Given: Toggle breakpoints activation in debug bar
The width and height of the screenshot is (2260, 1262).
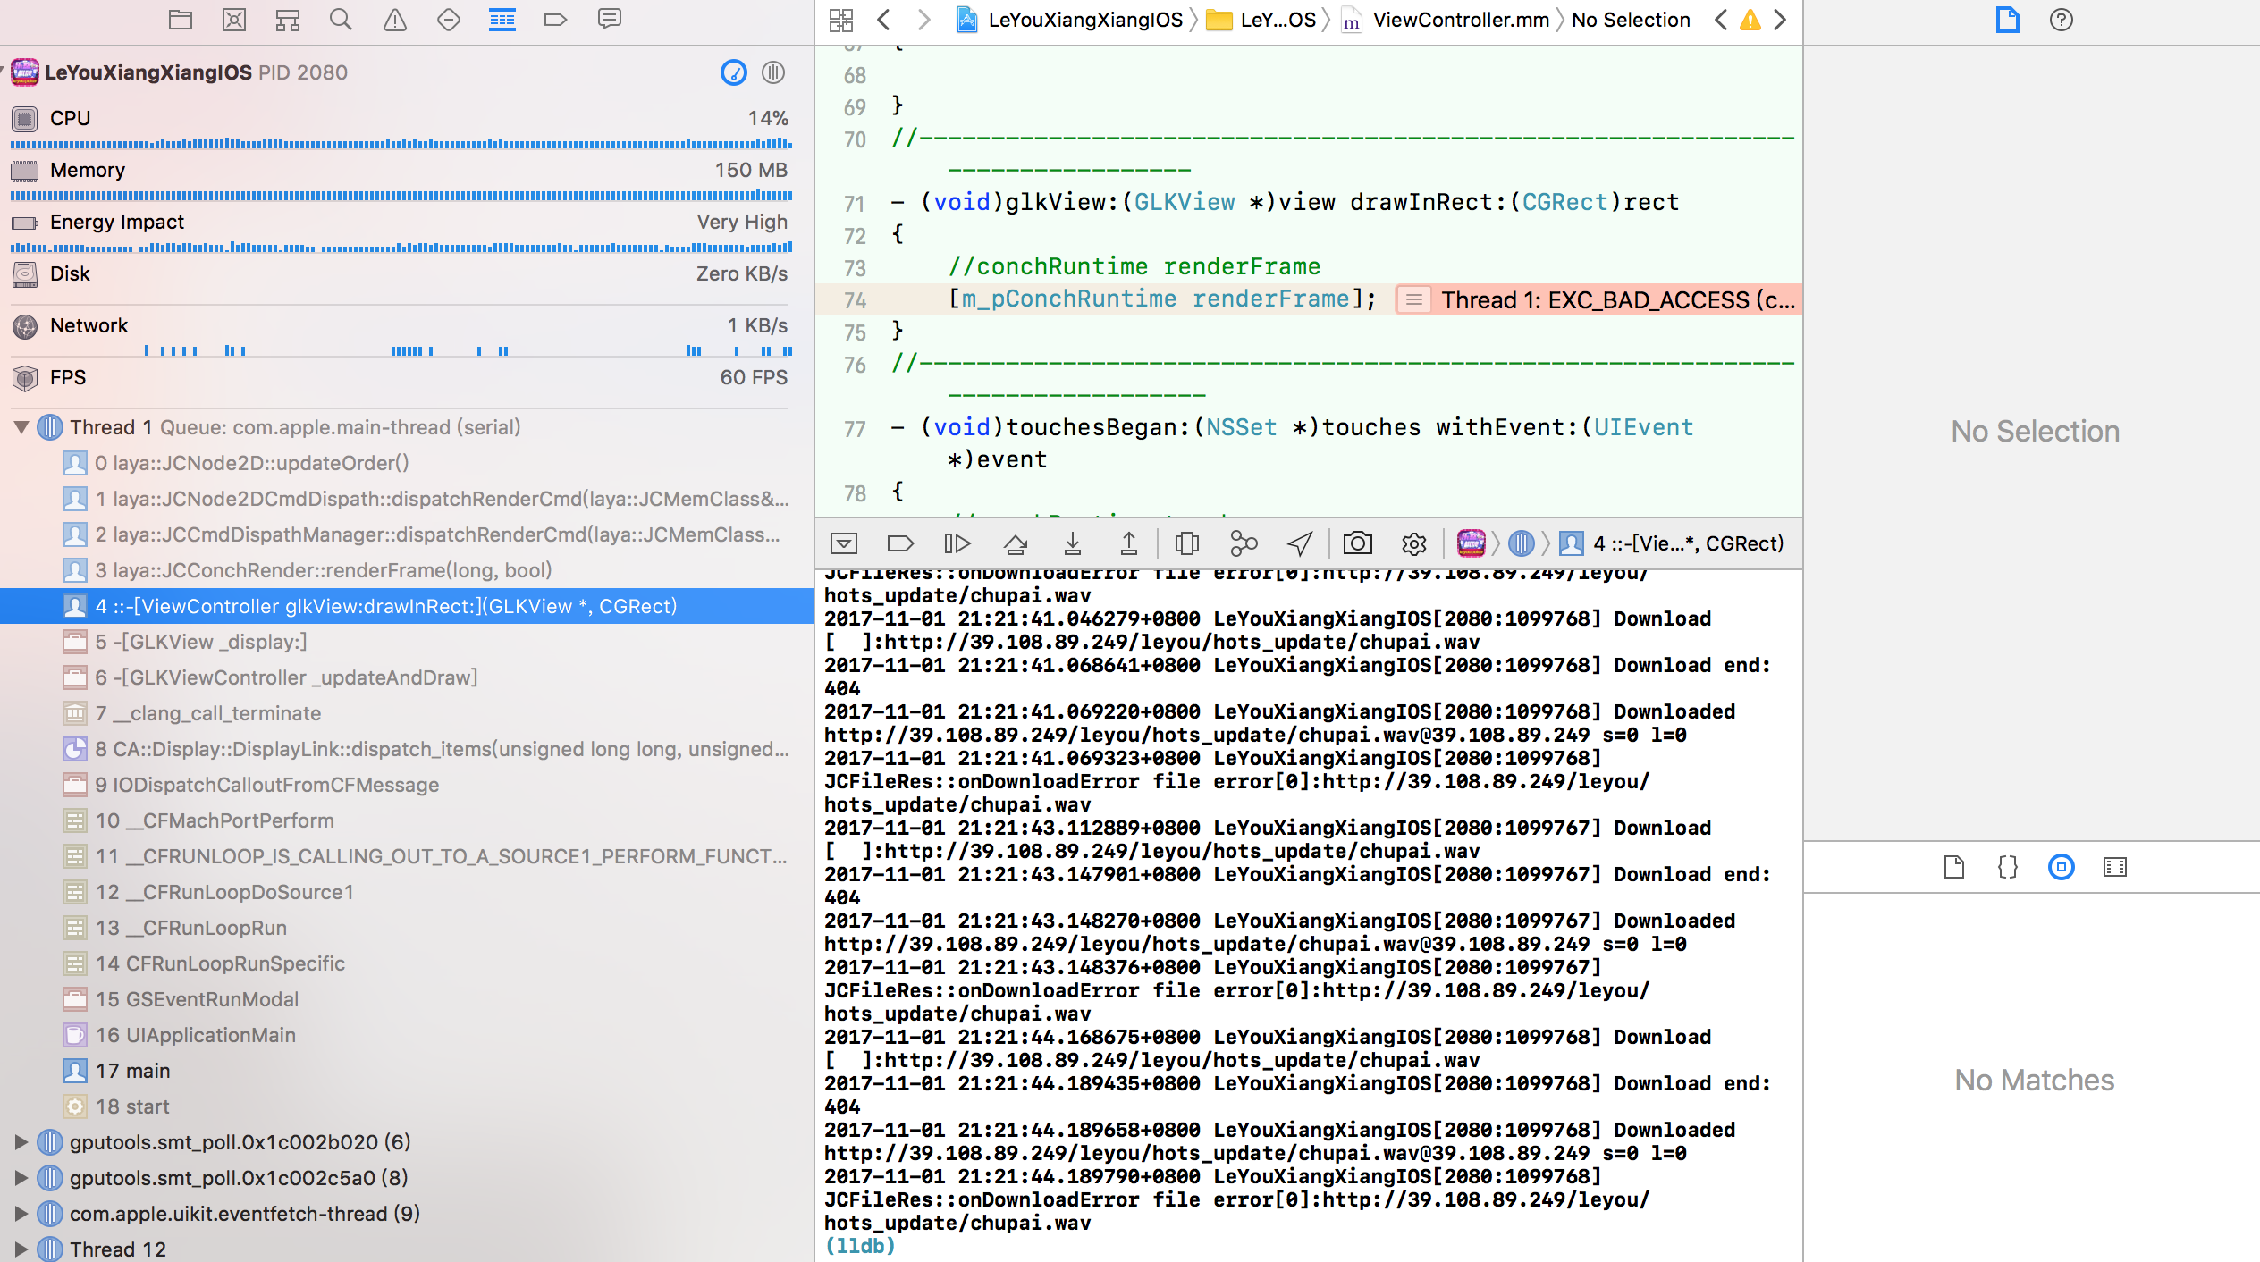Looking at the screenshot, I should (899, 543).
